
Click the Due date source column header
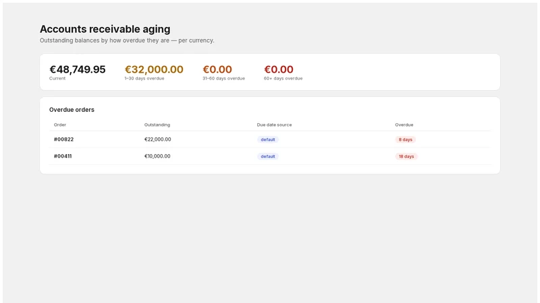274,125
